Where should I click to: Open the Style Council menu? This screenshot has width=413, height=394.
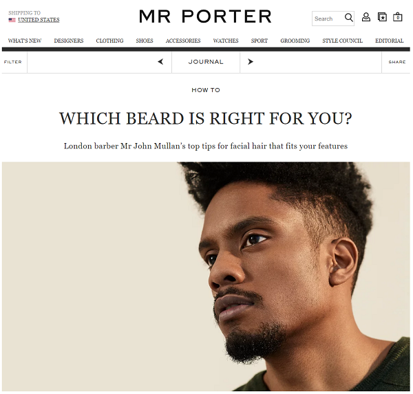tap(342, 41)
